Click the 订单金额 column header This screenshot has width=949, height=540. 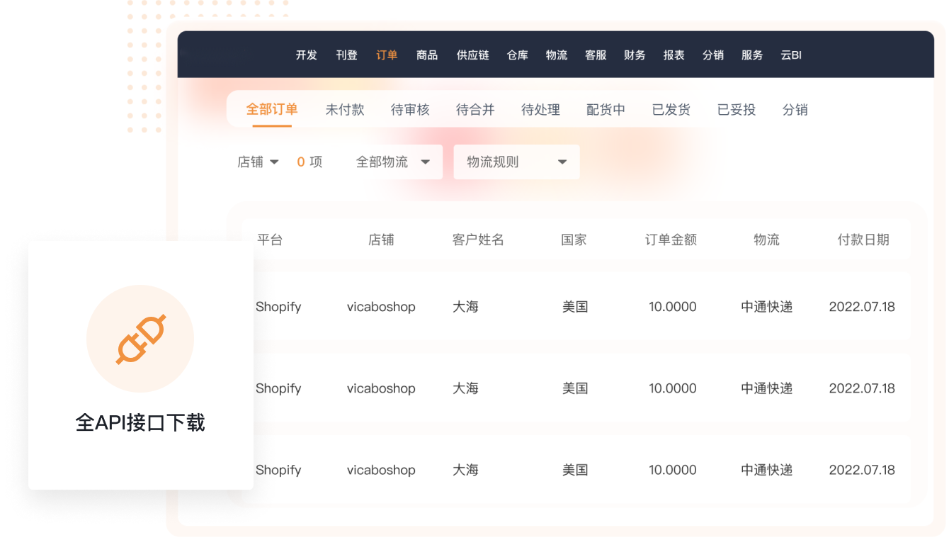tap(671, 240)
